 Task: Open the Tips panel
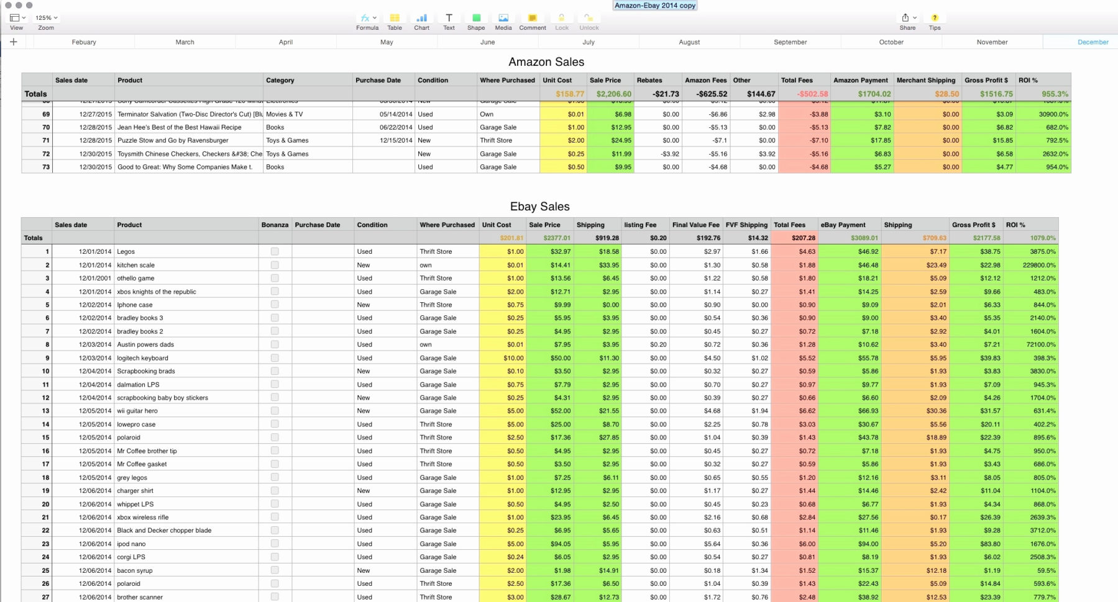click(x=934, y=19)
